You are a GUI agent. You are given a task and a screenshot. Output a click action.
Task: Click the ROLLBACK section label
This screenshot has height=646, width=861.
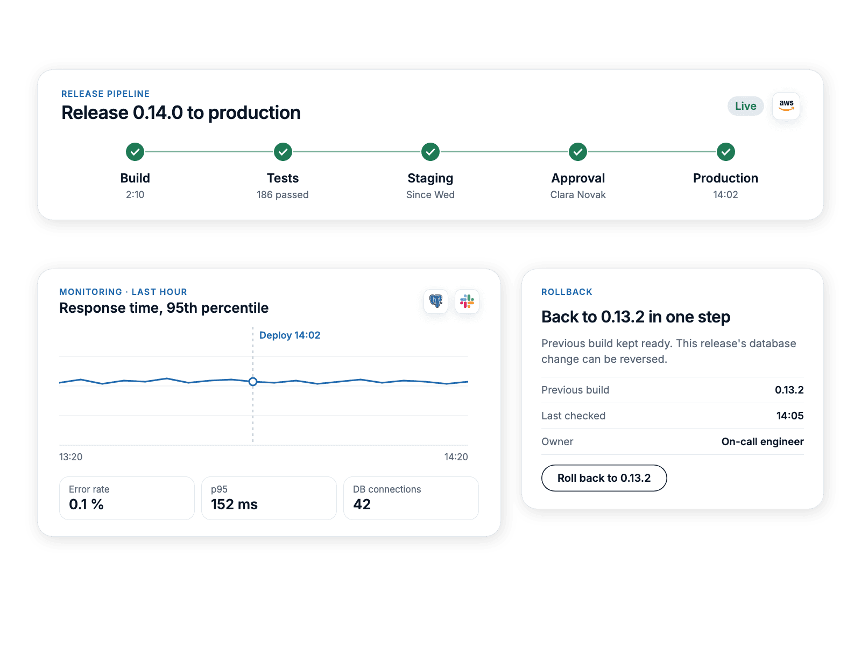tap(567, 292)
